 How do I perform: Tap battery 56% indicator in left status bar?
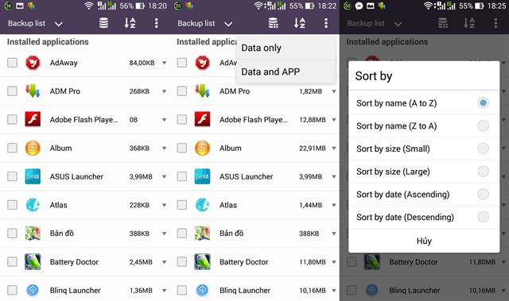point(132,6)
